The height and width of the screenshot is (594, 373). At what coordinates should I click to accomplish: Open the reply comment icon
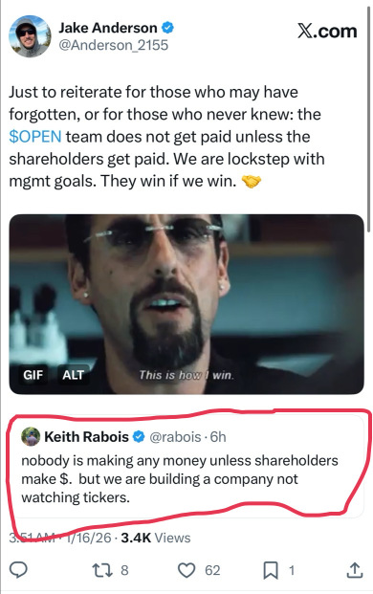pyautogui.click(x=18, y=570)
